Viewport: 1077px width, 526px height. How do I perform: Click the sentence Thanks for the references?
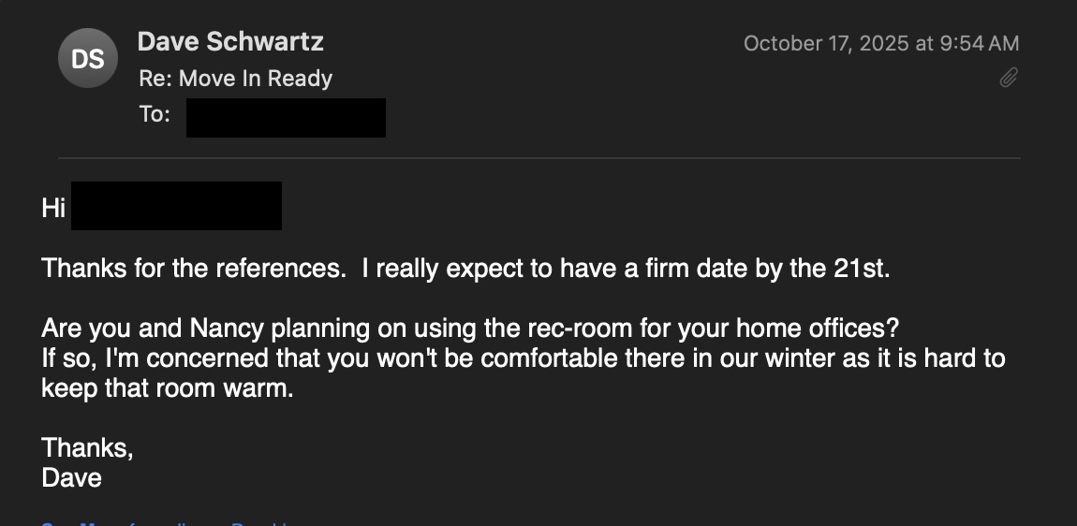click(x=192, y=270)
